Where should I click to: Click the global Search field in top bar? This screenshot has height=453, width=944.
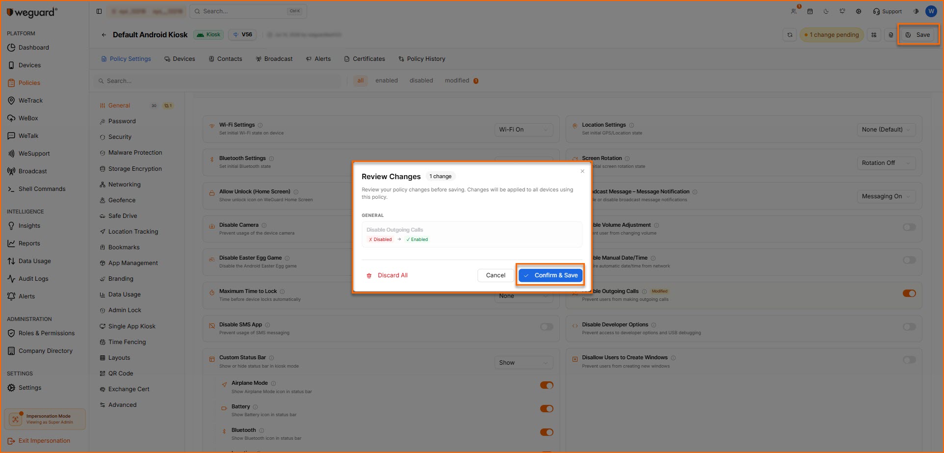point(248,11)
